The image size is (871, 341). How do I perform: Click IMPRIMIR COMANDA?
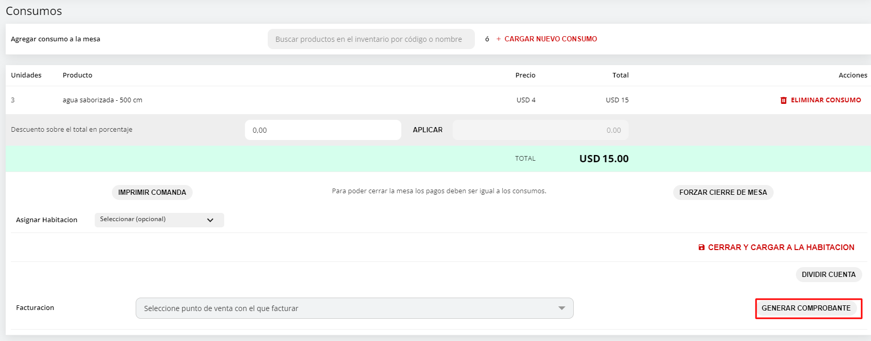(x=152, y=192)
